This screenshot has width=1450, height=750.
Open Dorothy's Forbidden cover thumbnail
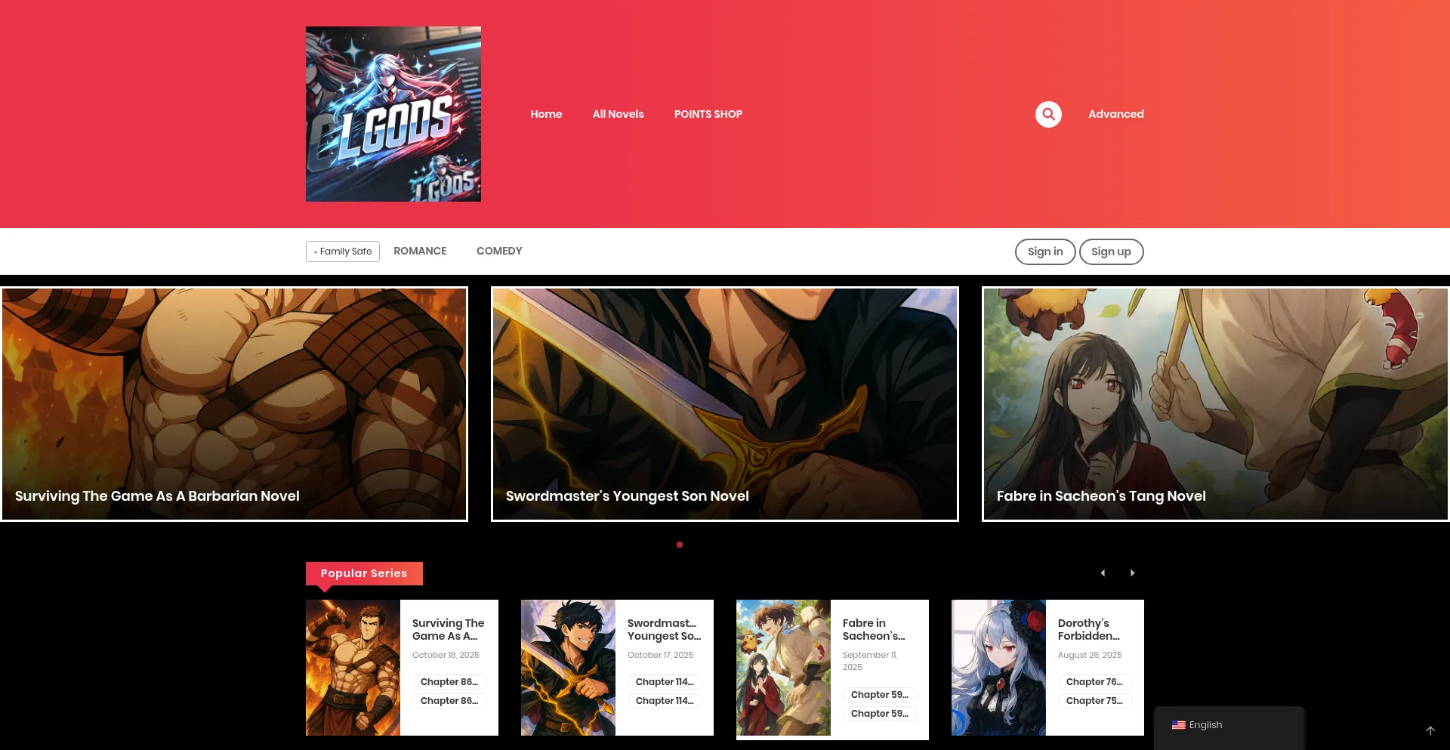click(x=998, y=668)
